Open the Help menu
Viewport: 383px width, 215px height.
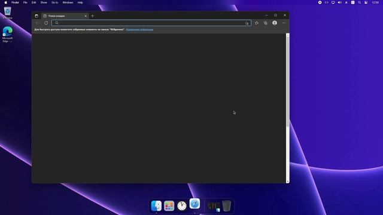coord(80,2)
